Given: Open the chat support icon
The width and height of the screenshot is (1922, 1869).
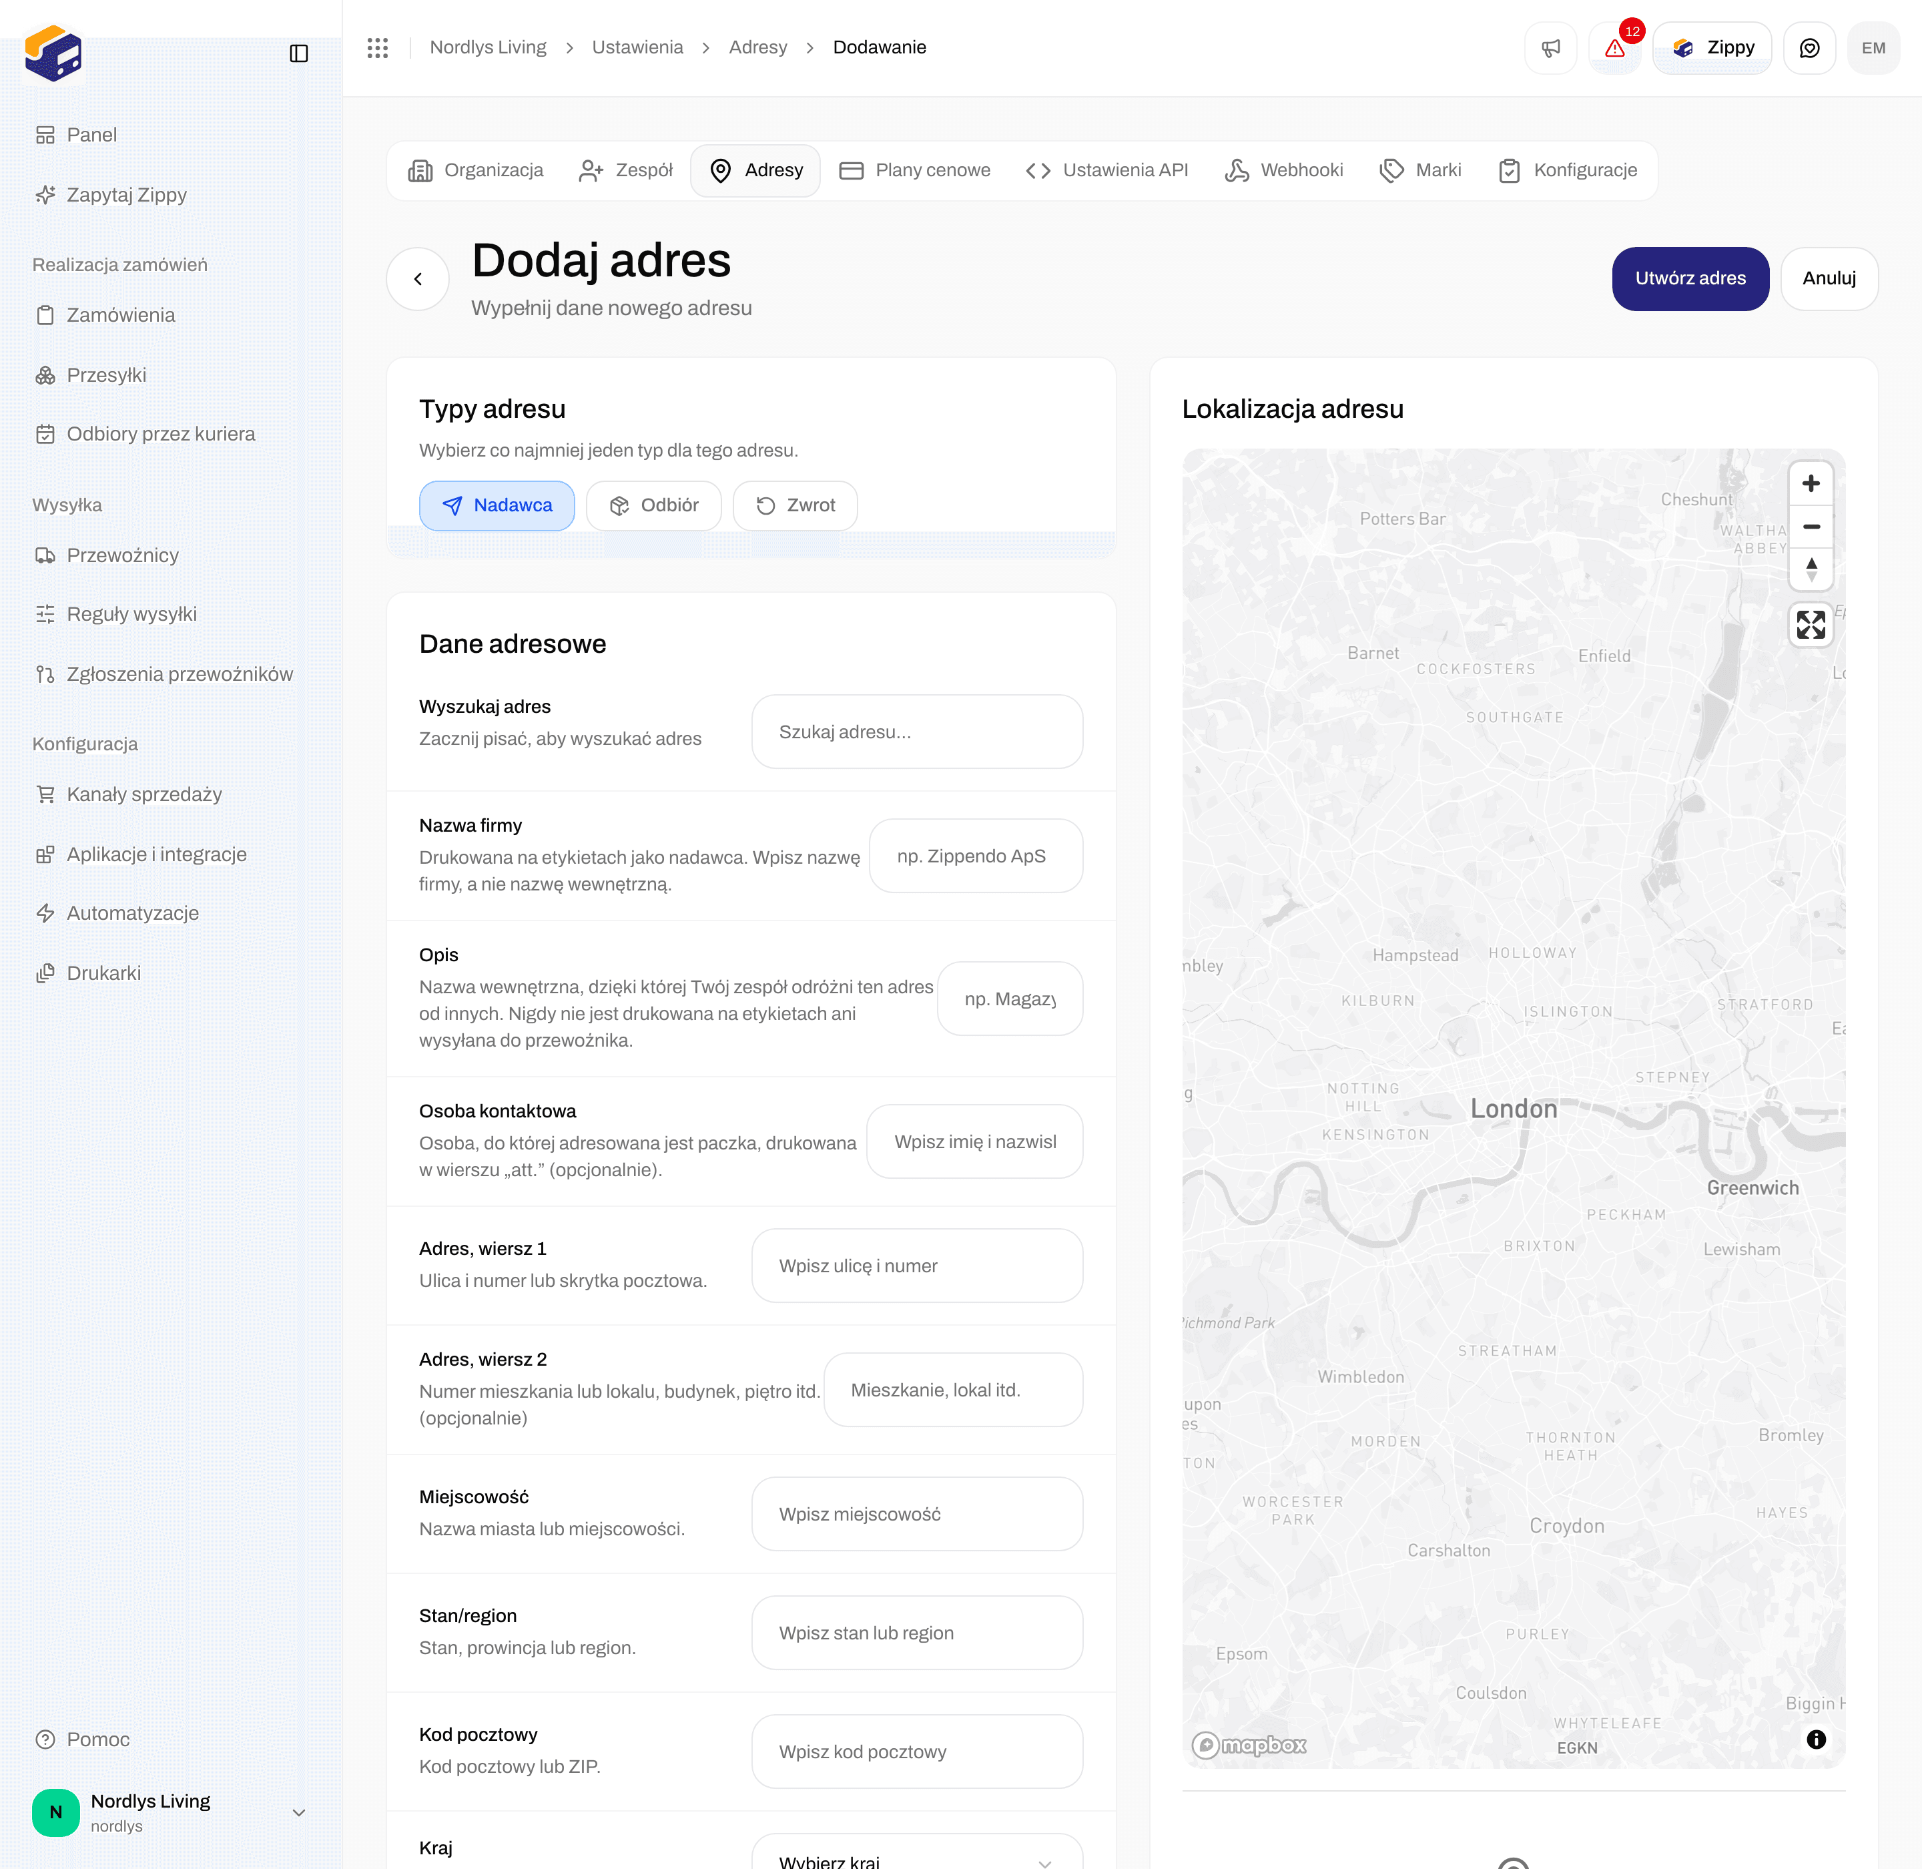Looking at the screenshot, I should click(1809, 48).
